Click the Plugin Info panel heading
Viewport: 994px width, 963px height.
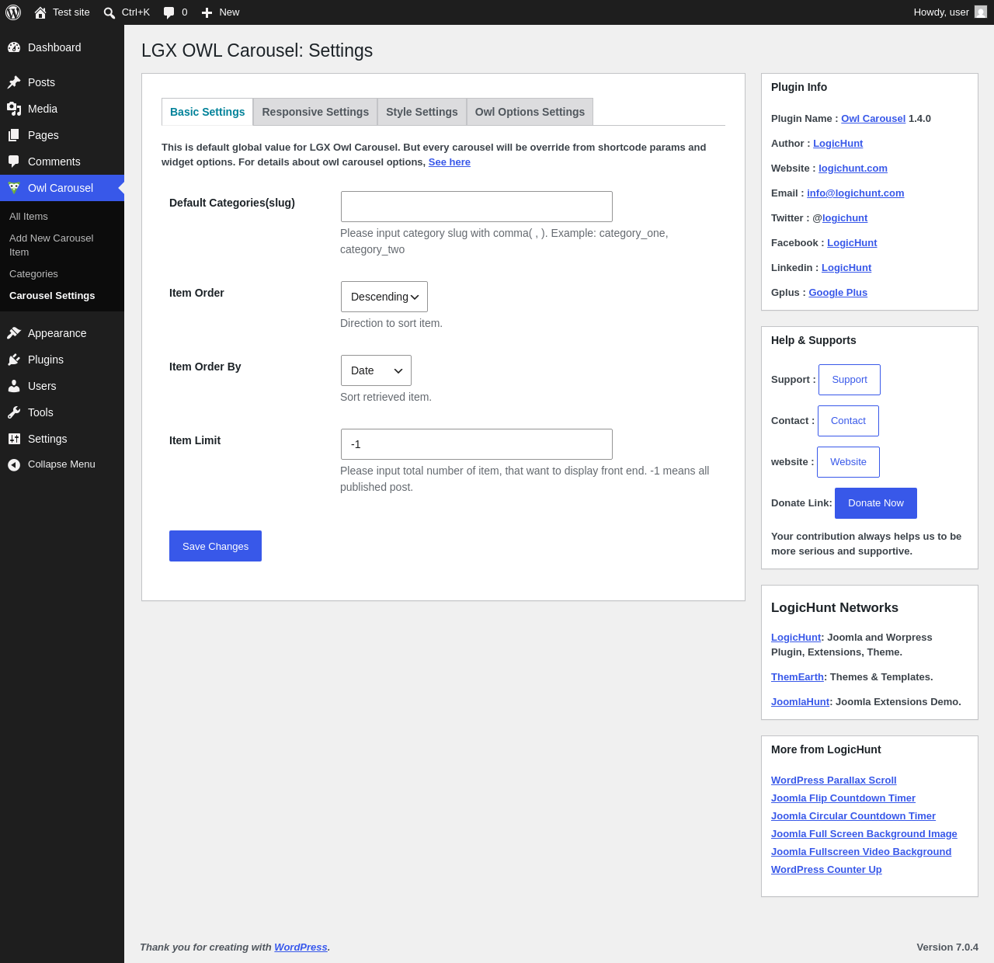[799, 87]
